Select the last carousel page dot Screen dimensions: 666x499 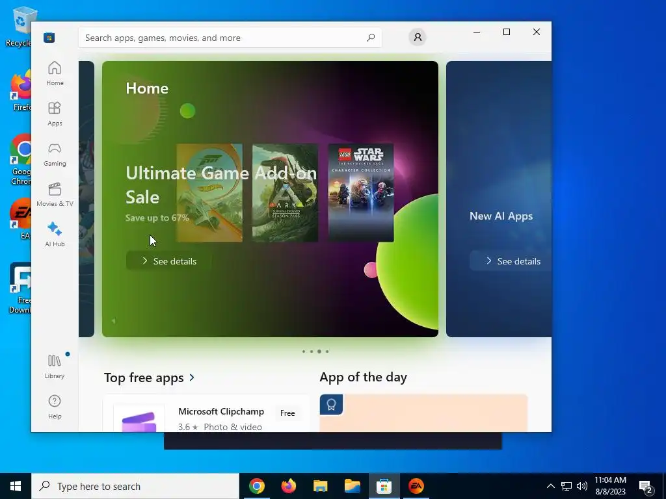tap(327, 352)
